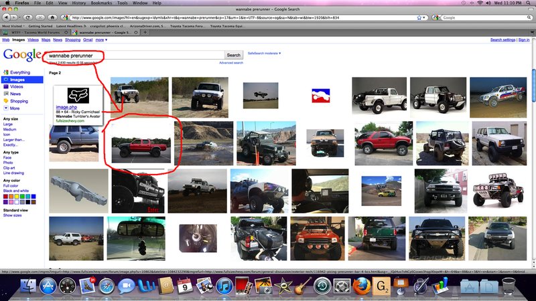Image resolution: width=536 pixels, height=301 pixels.
Task: Click the Sign in link
Action: [x=524, y=40]
